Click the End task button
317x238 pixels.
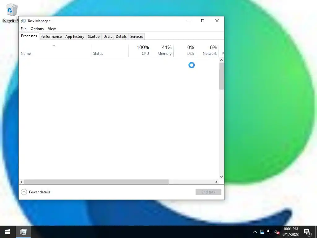tap(208, 192)
